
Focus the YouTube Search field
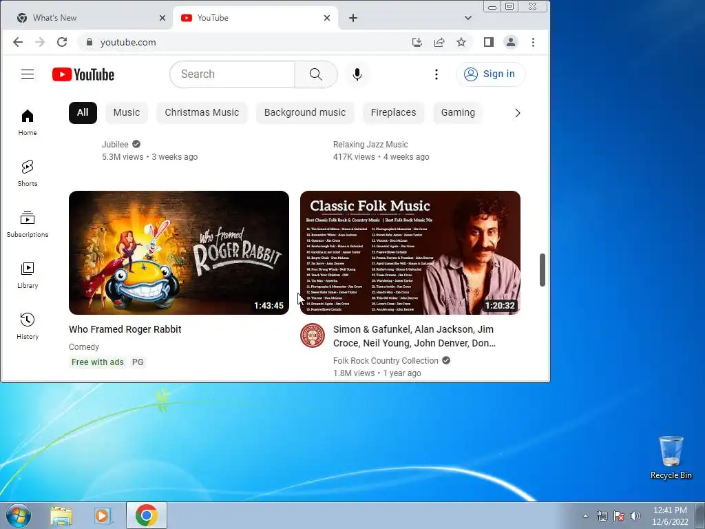tap(233, 74)
